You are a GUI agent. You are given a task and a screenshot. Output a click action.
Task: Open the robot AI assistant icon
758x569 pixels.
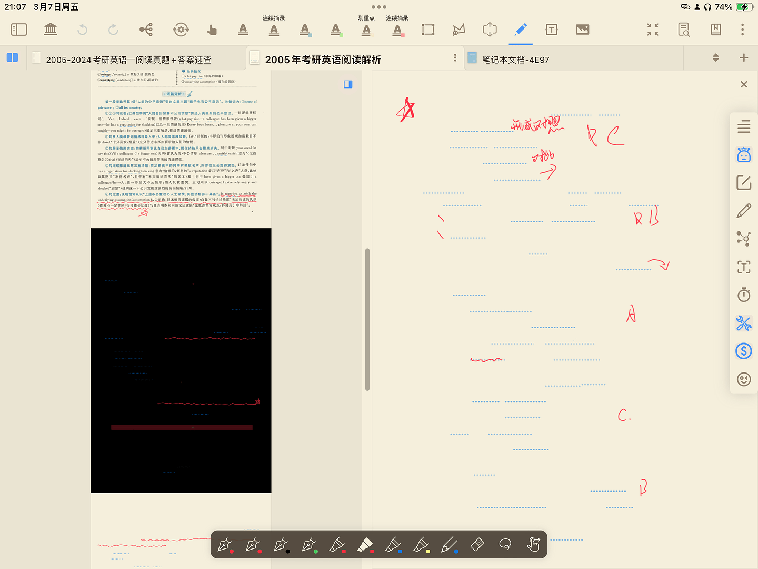click(x=744, y=154)
